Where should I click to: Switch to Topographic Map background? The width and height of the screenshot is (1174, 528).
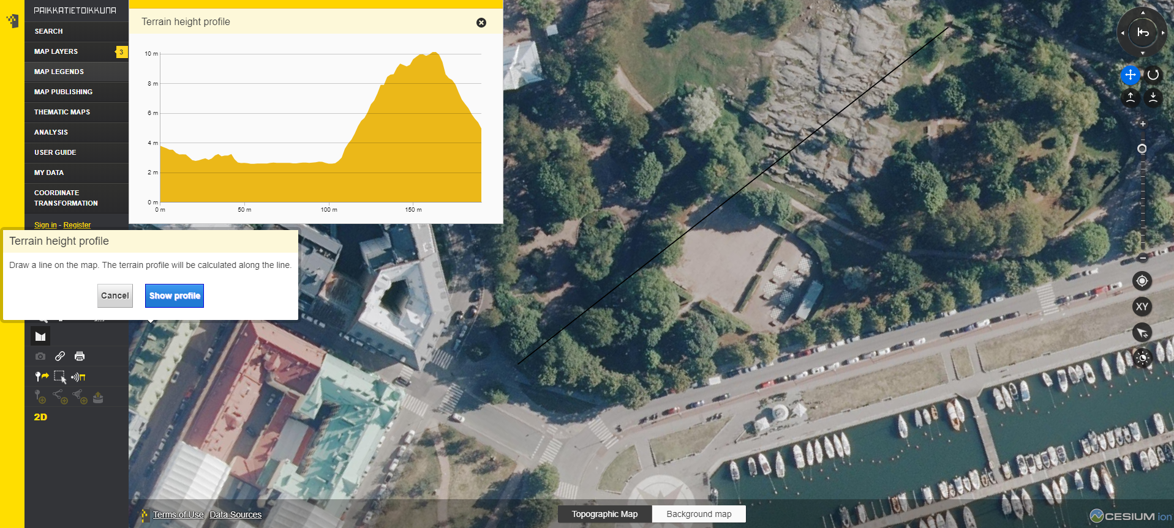tap(605, 514)
